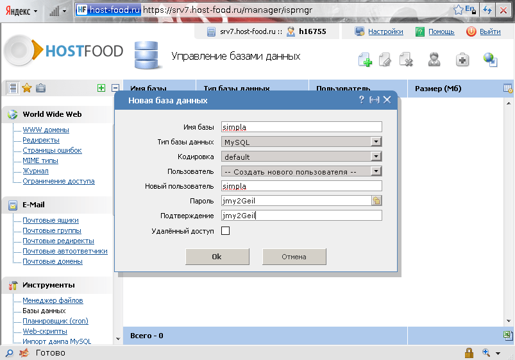515x360 pixels.
Task: Click Ok button in dialog
Action: 217,257
